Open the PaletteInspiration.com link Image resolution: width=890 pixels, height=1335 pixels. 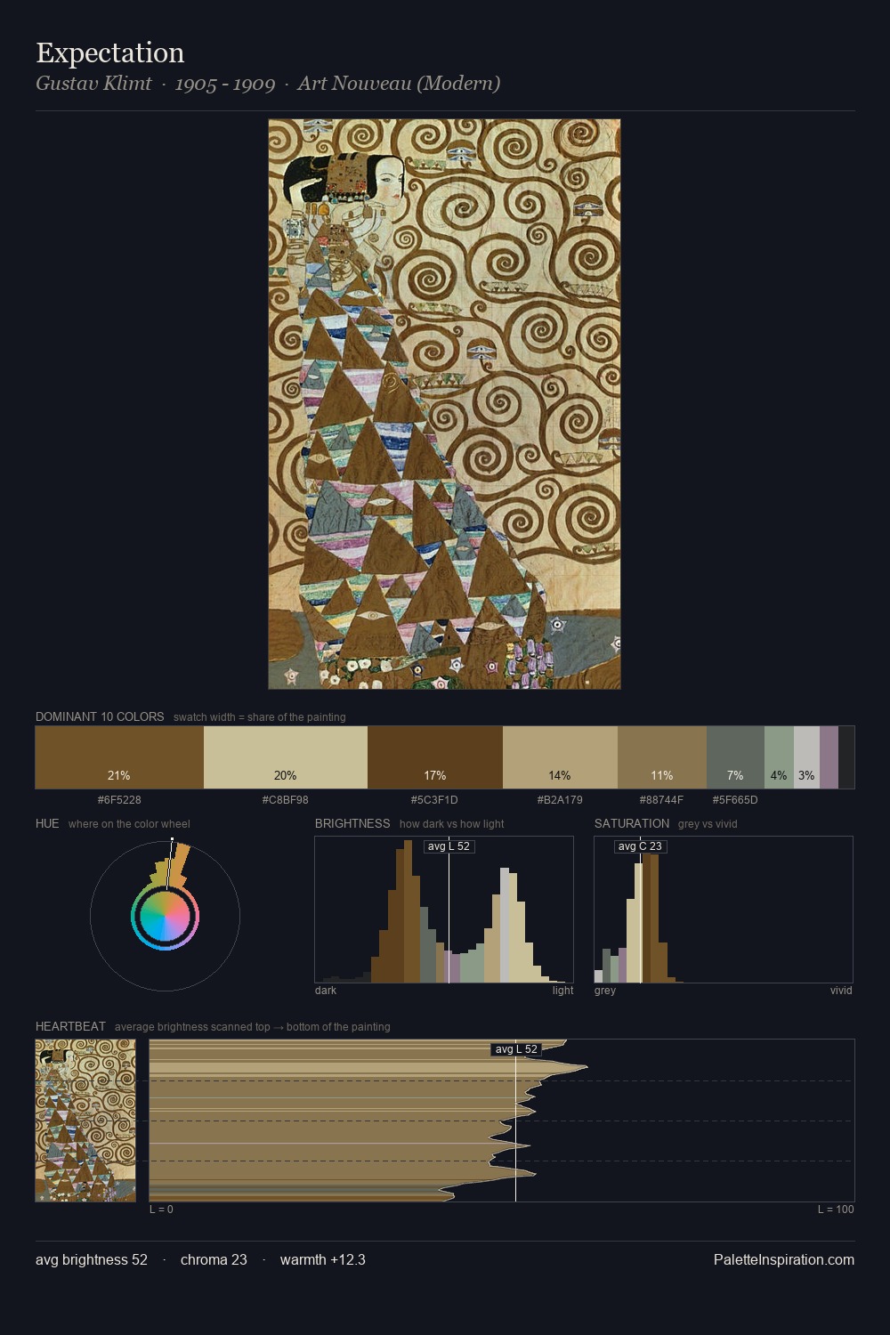click(784, 1259)
